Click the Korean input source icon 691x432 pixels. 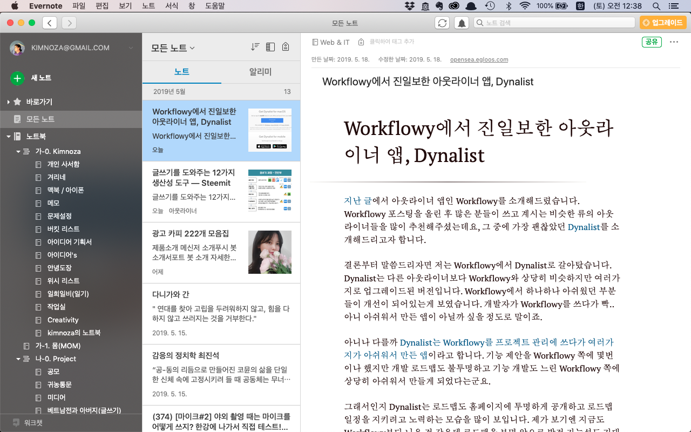coord(580,6)
